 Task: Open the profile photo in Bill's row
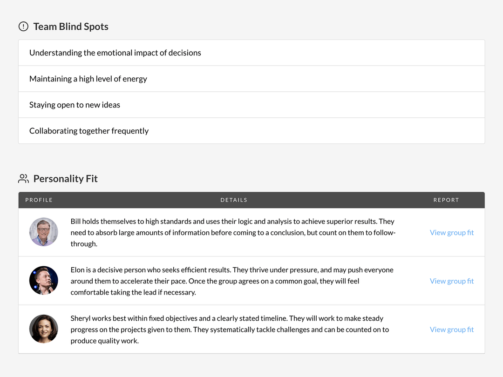pos(44,232)
